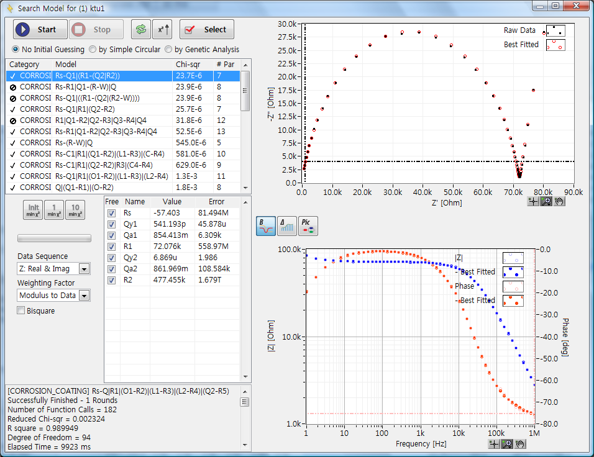Show the Pic circuit picture view
This screenshot has height=457, width=594.
click(x=307, y=227)
